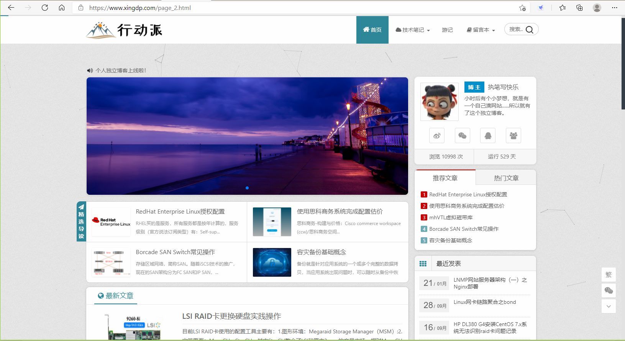
Task: Click the grid icon beside 最近发表
Action: coord(423,263)
